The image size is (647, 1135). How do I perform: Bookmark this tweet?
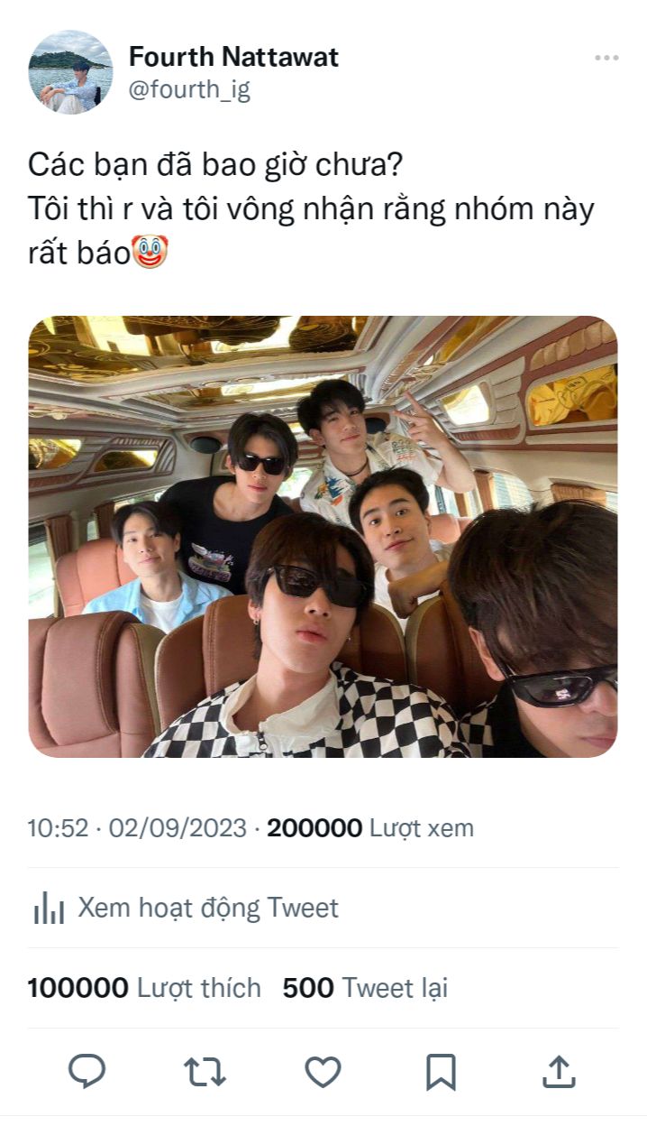point(441,1072)
